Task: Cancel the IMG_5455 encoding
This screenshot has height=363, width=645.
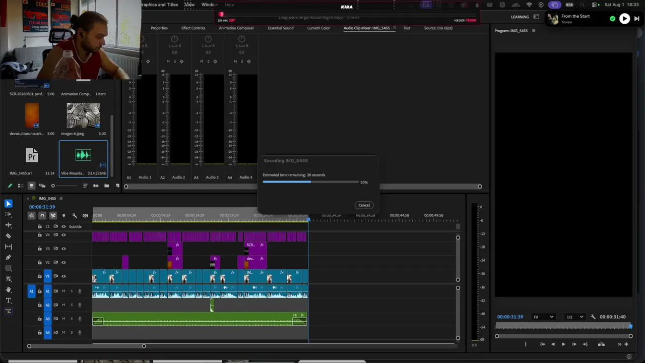Action: point(364,205)
